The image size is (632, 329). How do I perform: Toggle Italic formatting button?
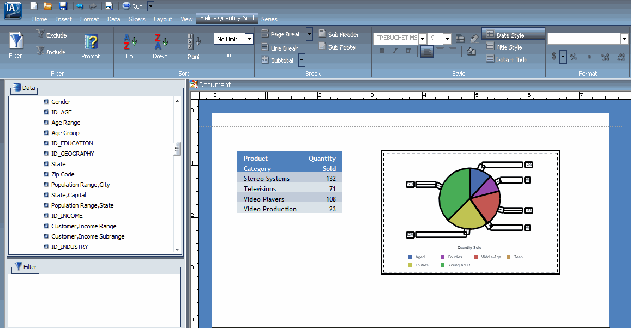point(395,51)
